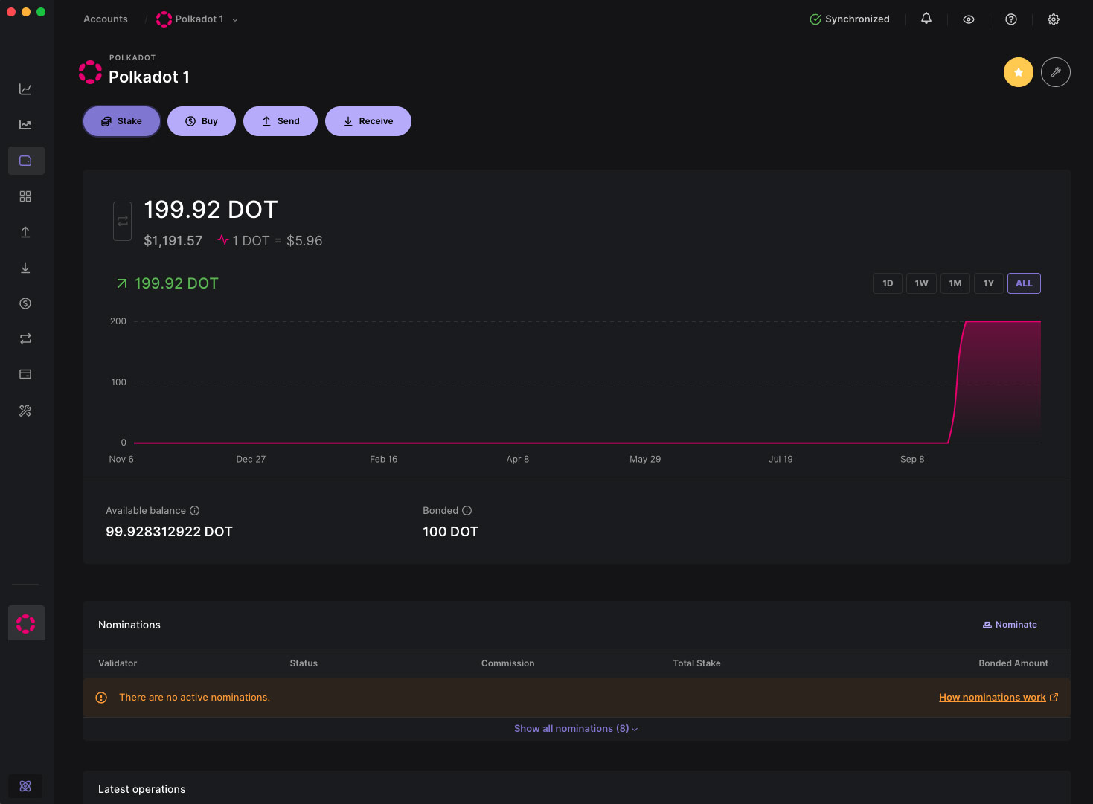Click the atom icon at sidebar bottom
This screenshot has height=804, width=1093.
pos(25,786)
